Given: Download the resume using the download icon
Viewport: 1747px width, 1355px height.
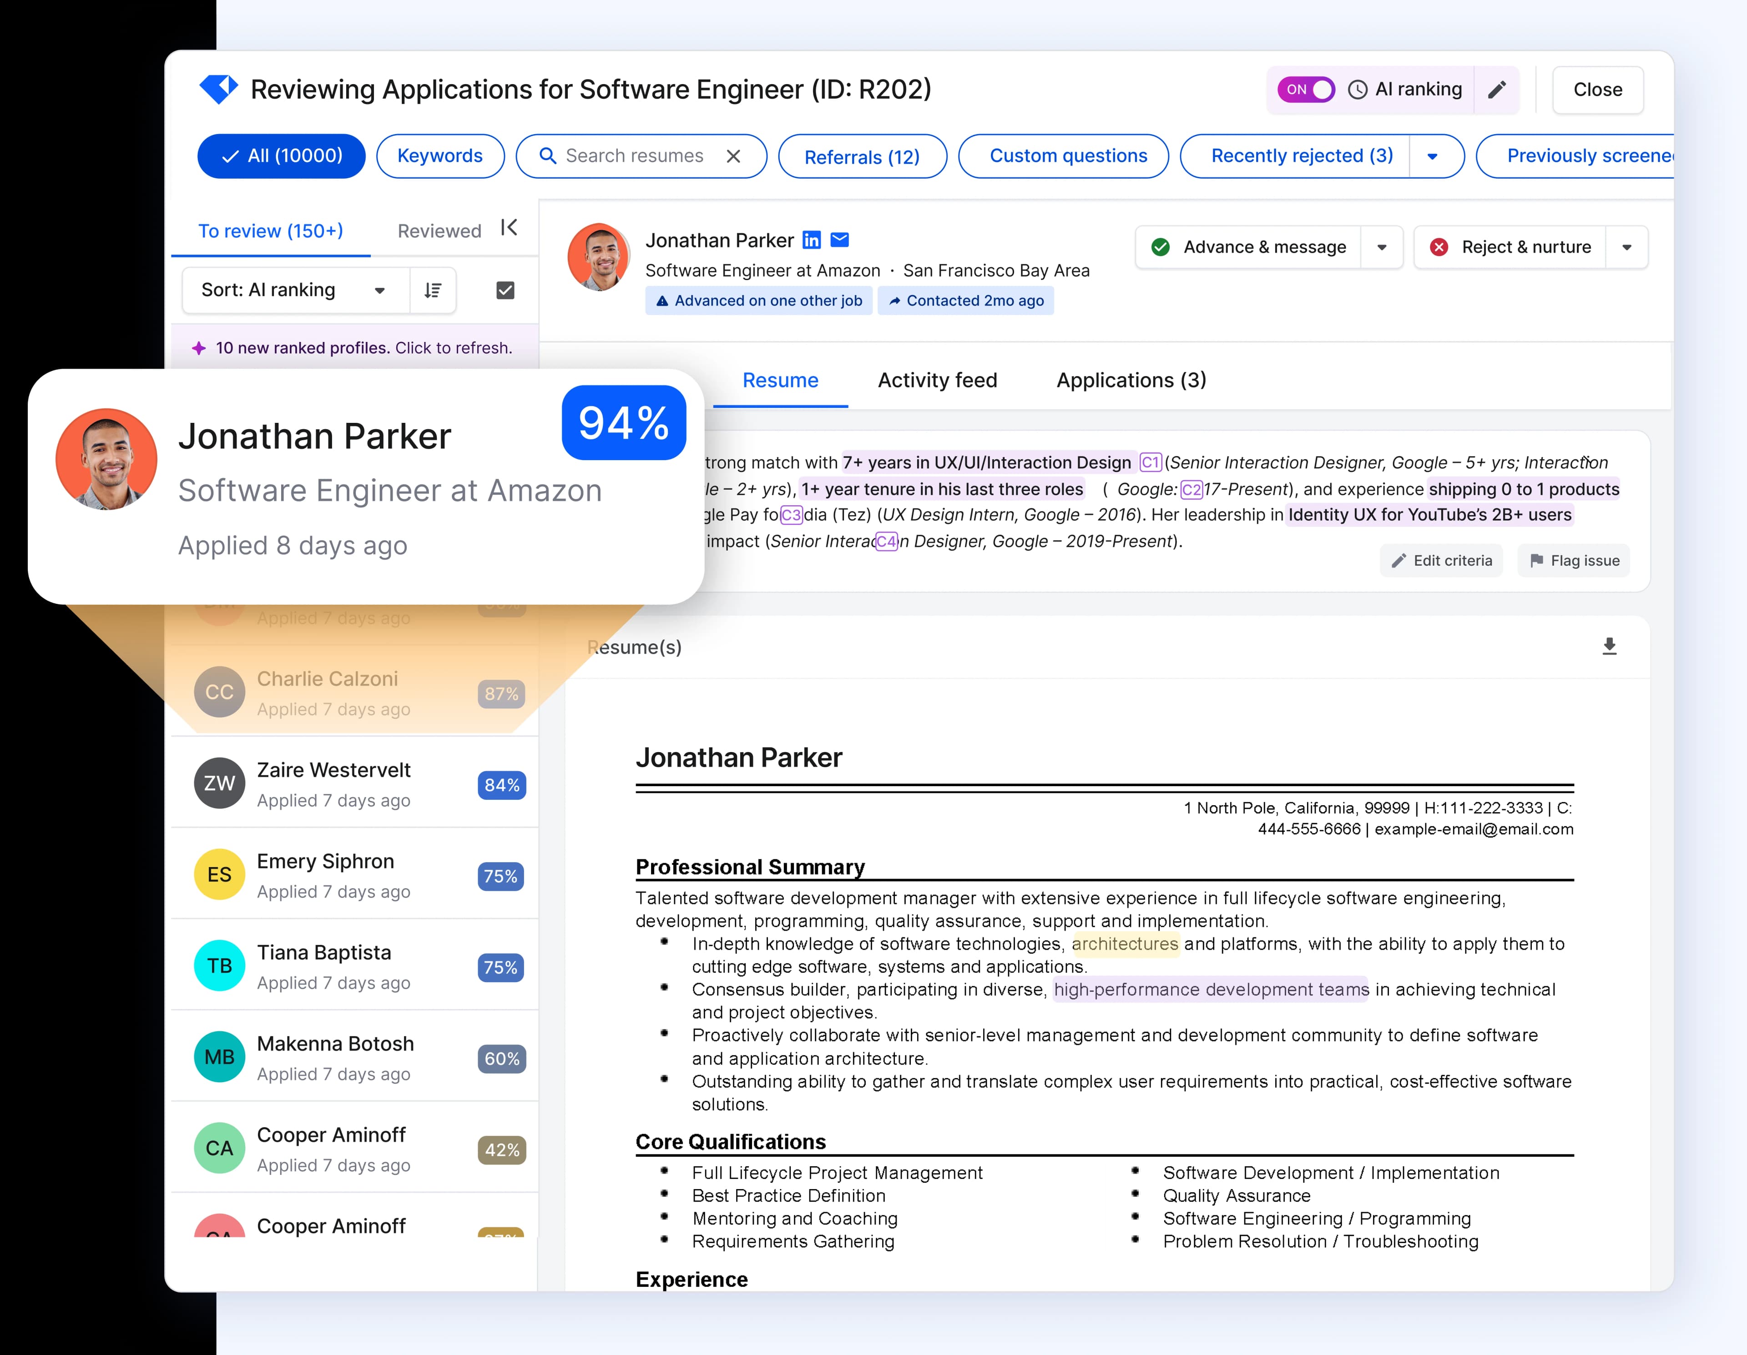Looking at the screenshot, I should click(1610, 647).
